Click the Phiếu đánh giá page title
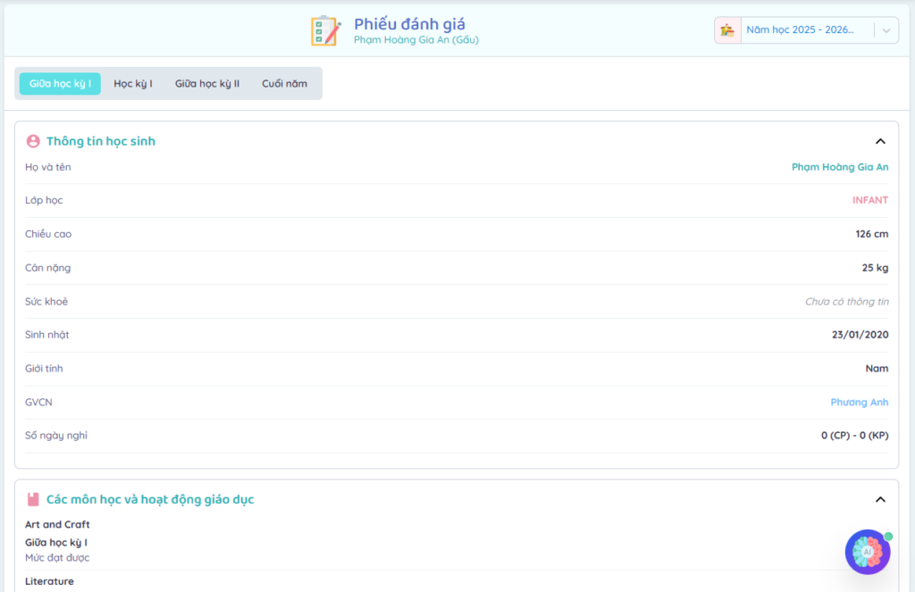 point(409,24)
